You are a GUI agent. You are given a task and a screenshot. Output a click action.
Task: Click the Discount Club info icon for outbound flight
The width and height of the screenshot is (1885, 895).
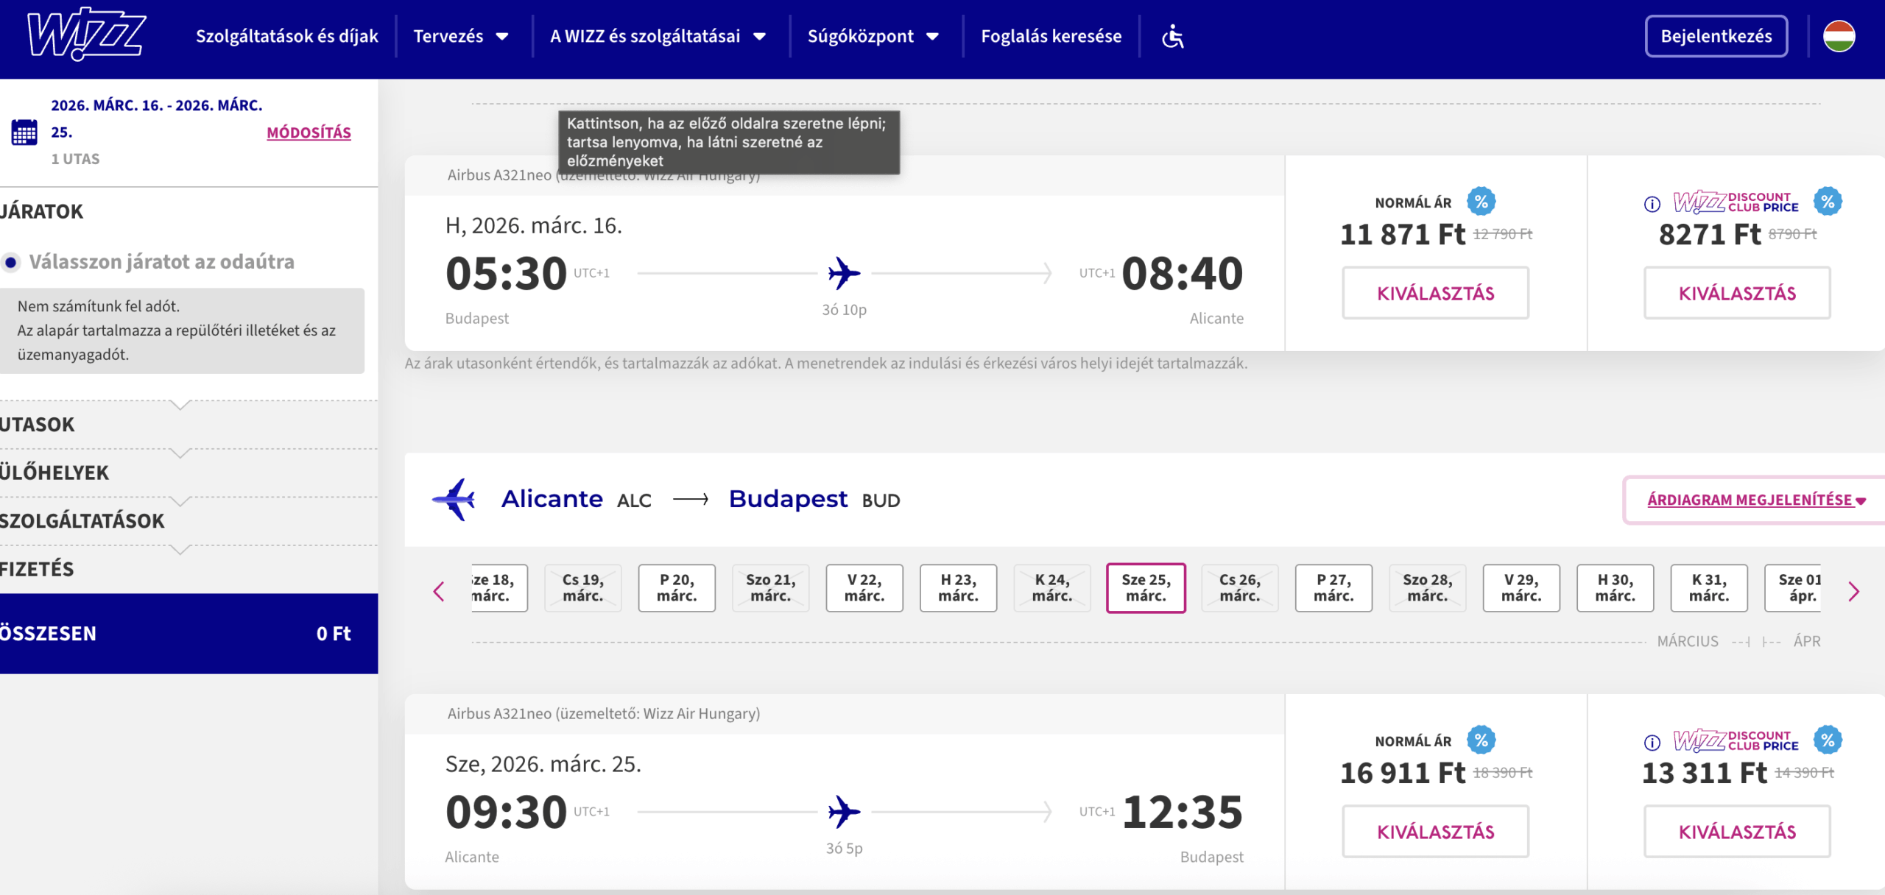[1652, 204]
